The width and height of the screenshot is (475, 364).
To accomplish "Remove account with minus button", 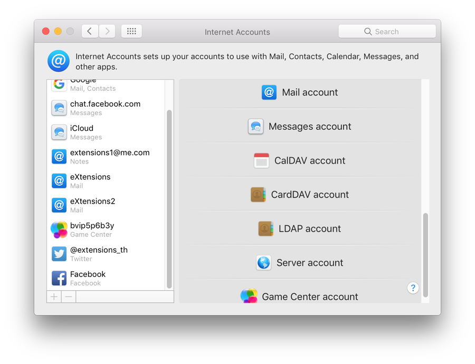I will pos(69,297).
